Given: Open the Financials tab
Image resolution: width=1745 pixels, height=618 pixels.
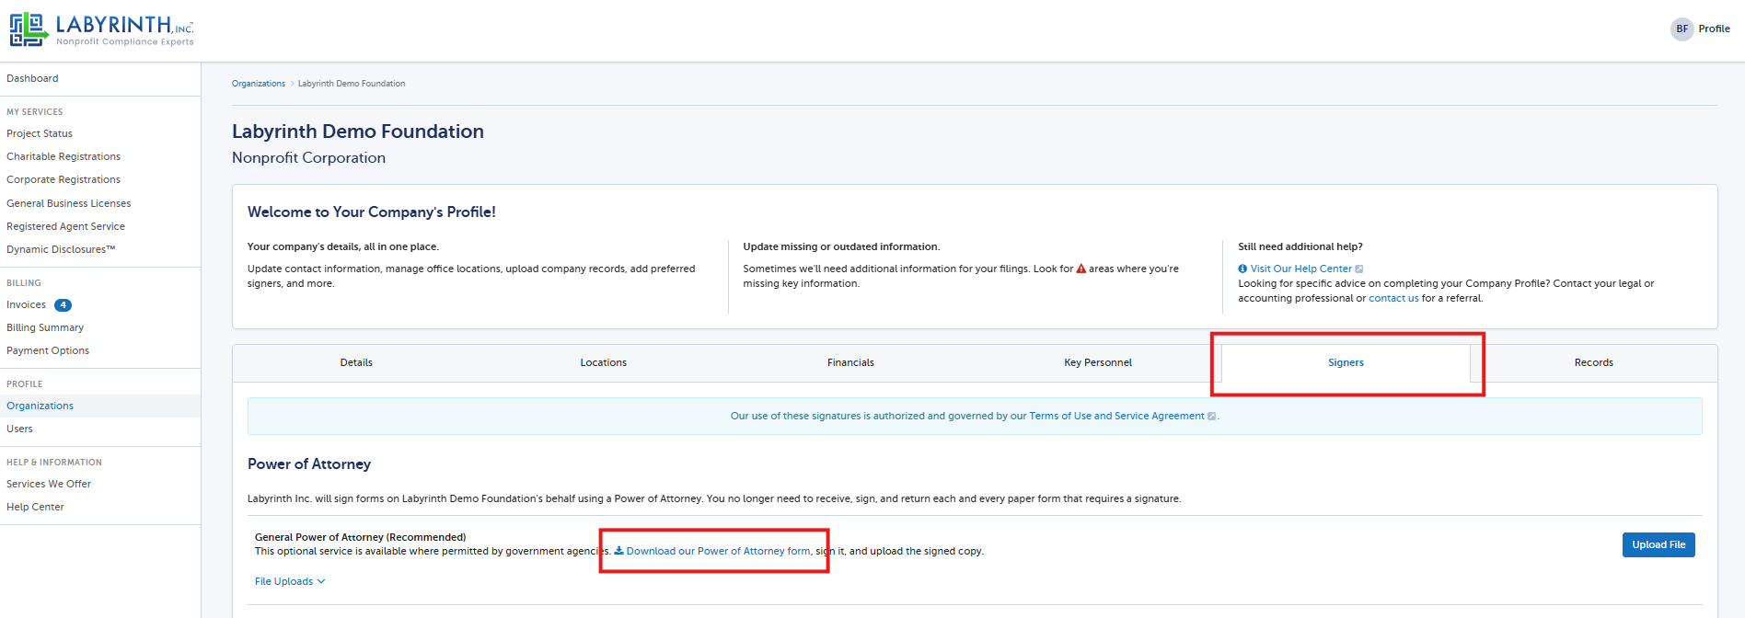Looking at the screenshot, I should click(850, 362).
